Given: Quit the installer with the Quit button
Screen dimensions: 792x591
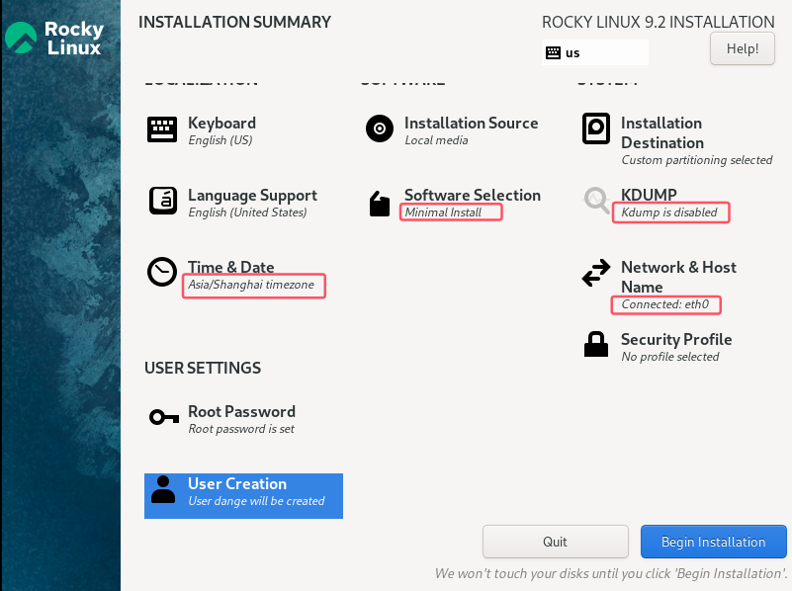Looking at the screenshot, I should (x=555, y=542).
